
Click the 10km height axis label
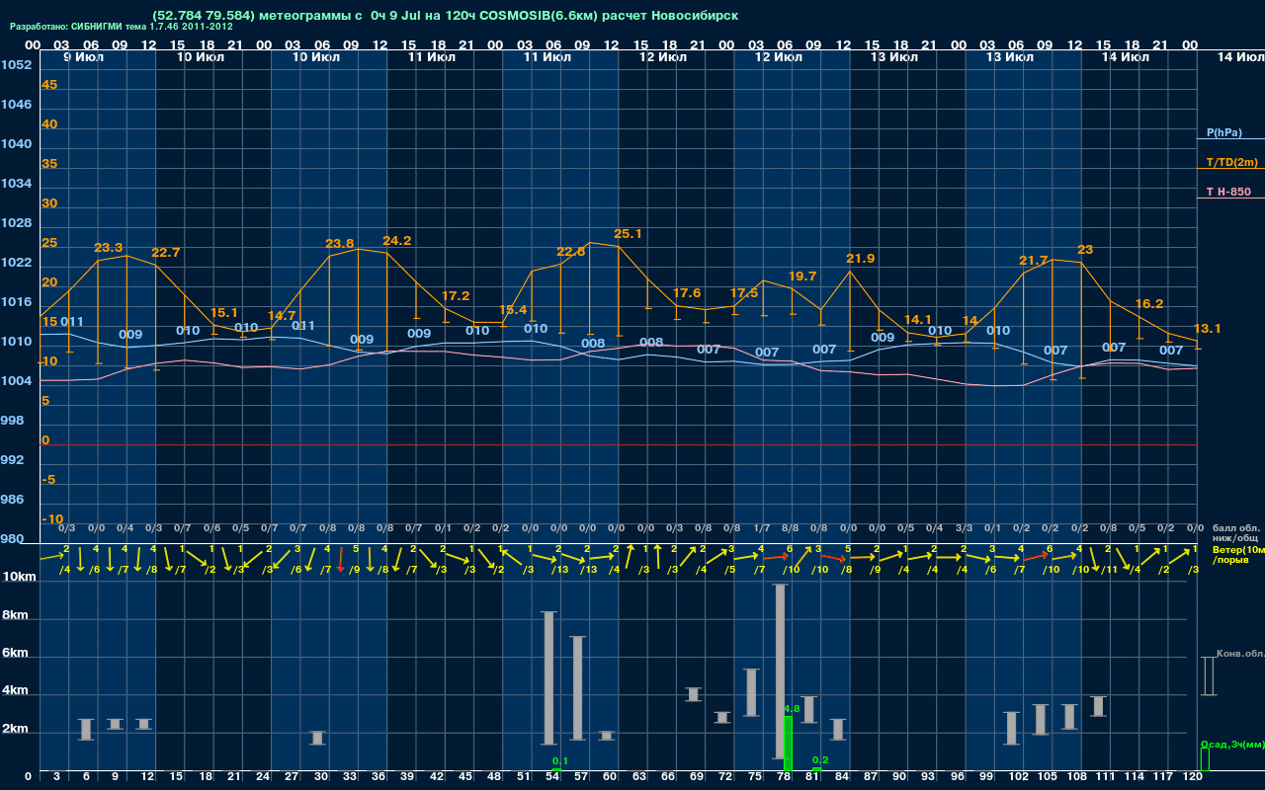(17, 577)
